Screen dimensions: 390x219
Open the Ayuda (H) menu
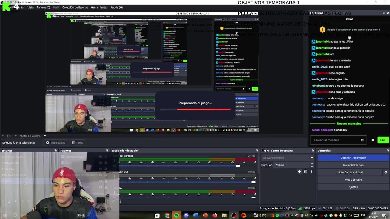pyautogui.click(x=117, y=7)
